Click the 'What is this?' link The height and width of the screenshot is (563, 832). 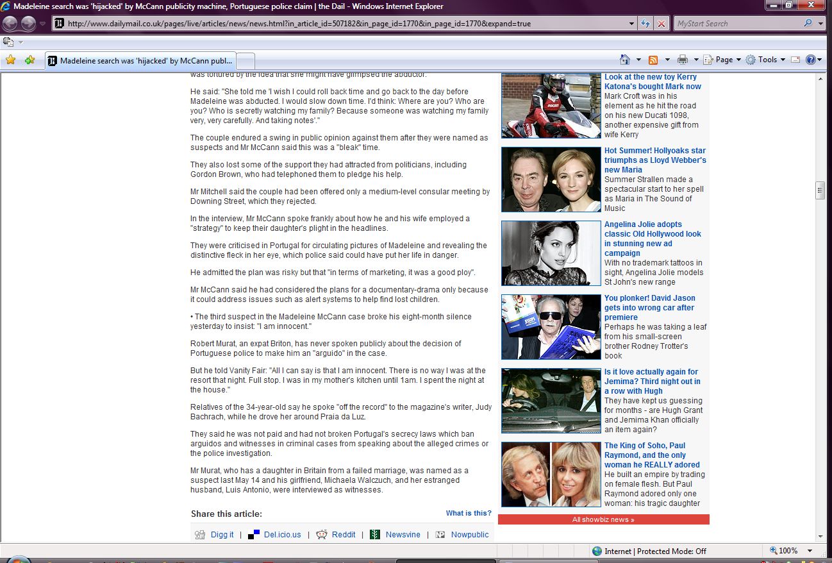coord(469,513)
